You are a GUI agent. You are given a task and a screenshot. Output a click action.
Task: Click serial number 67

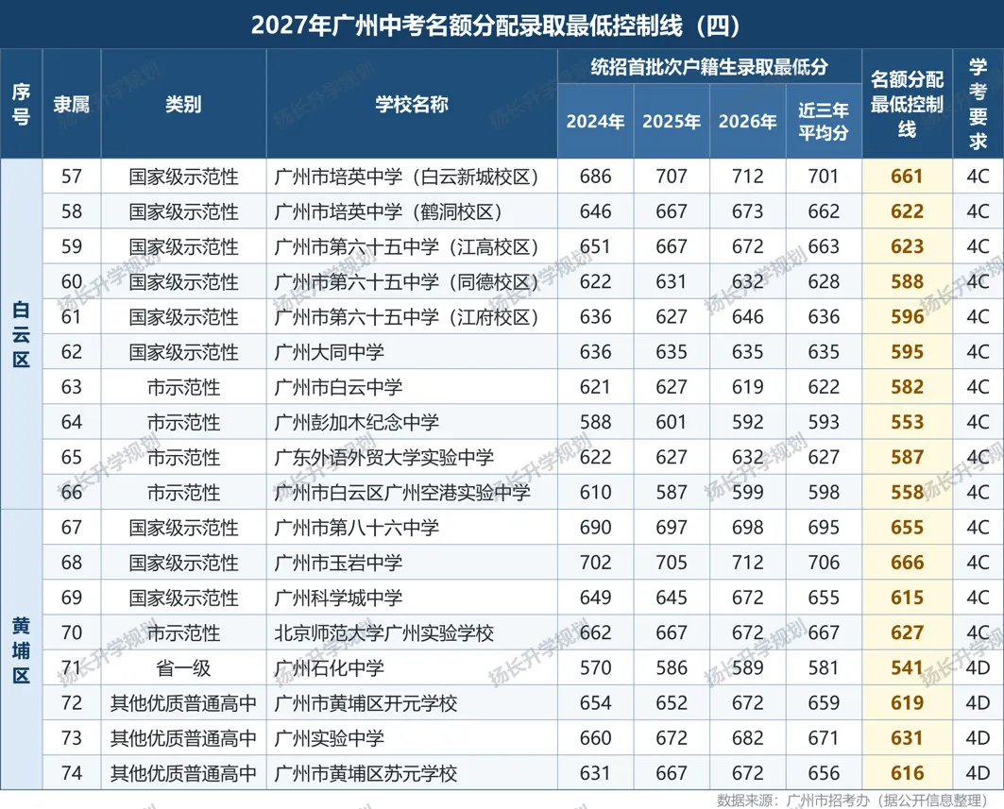tap(72, 528)
